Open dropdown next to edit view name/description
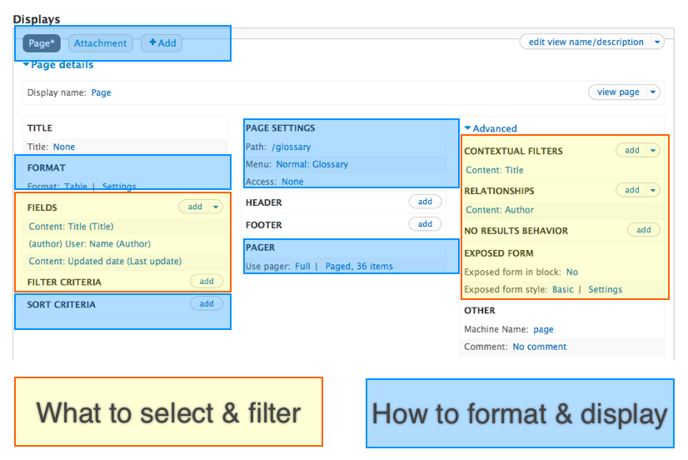This screenshot has height=460, width=688. [657, 42]
